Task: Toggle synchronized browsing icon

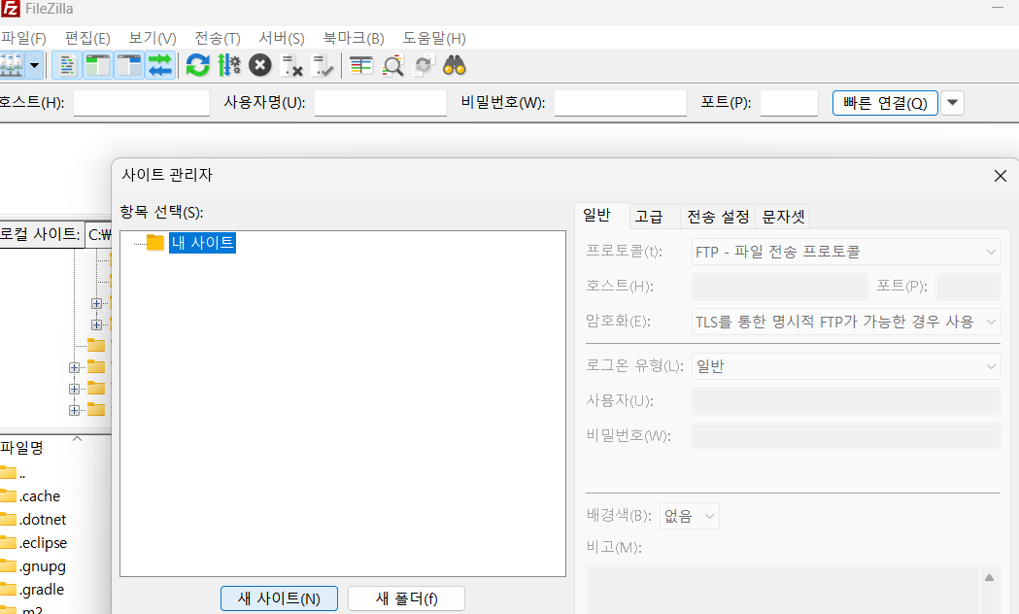Action: 424,66
